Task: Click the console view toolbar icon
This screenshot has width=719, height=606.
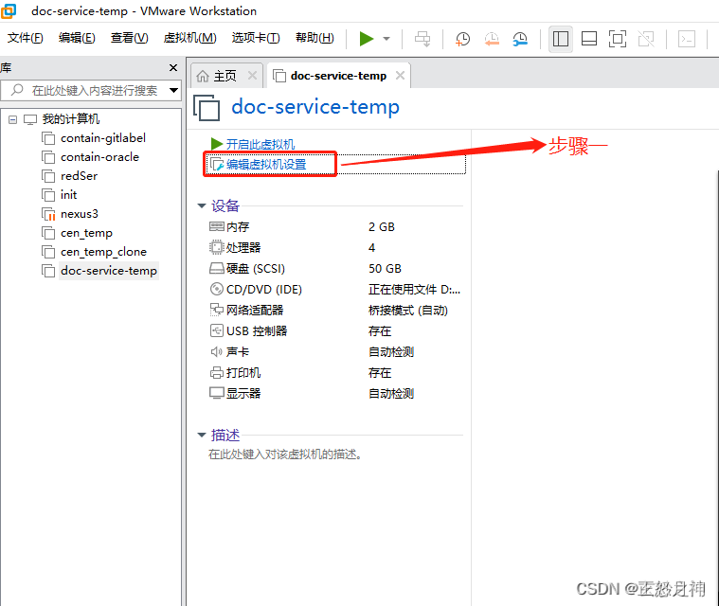Action: [x=687, y=39]
